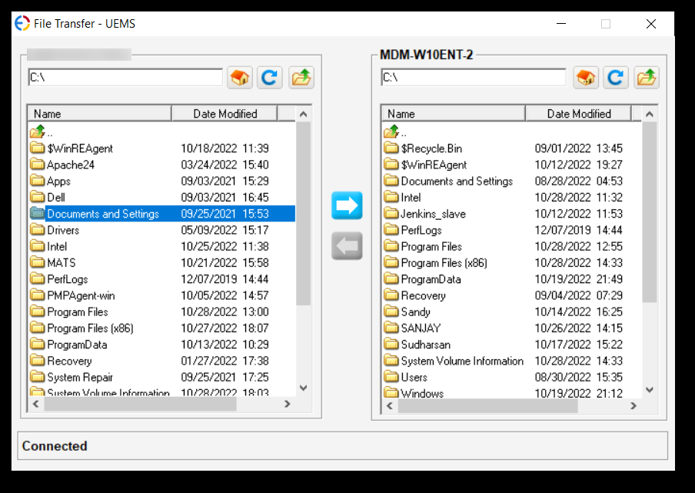Click the MDM-W10ENT-2 path field
The height and width of the screenshot is (493, 695).
[x=473, y=77]
